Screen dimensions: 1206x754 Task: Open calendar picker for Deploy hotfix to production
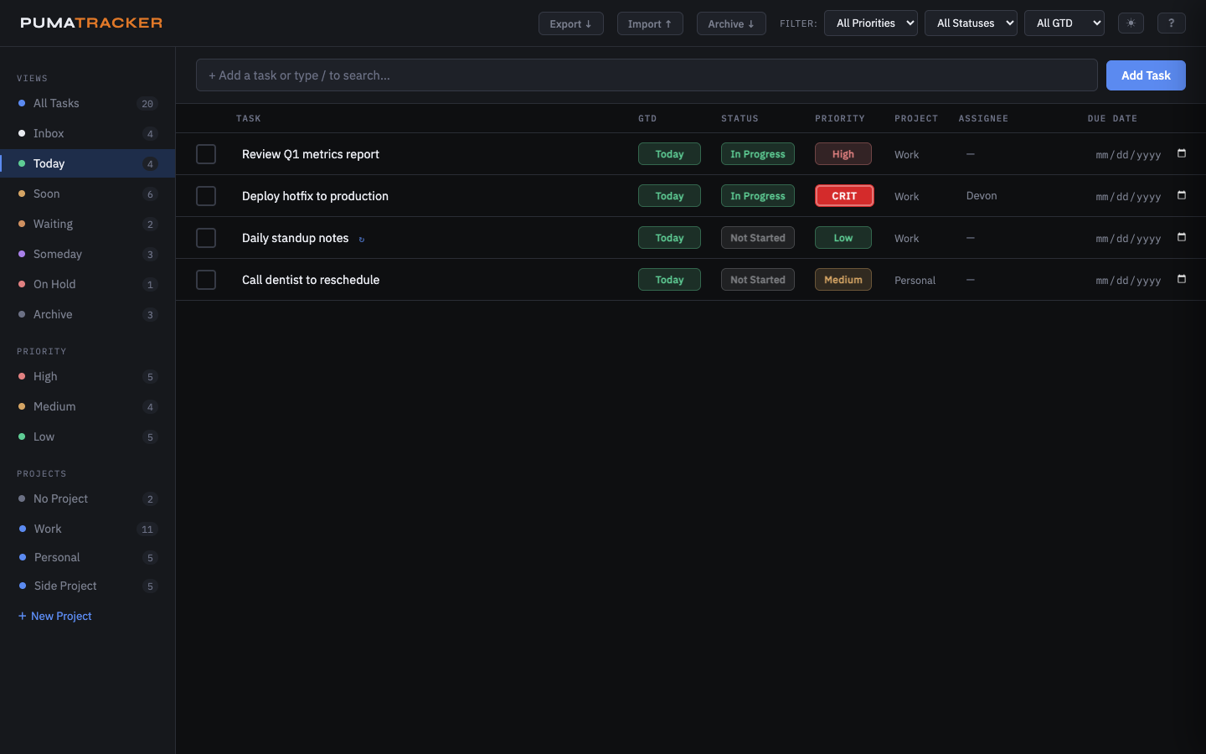tap(1182, 195)
